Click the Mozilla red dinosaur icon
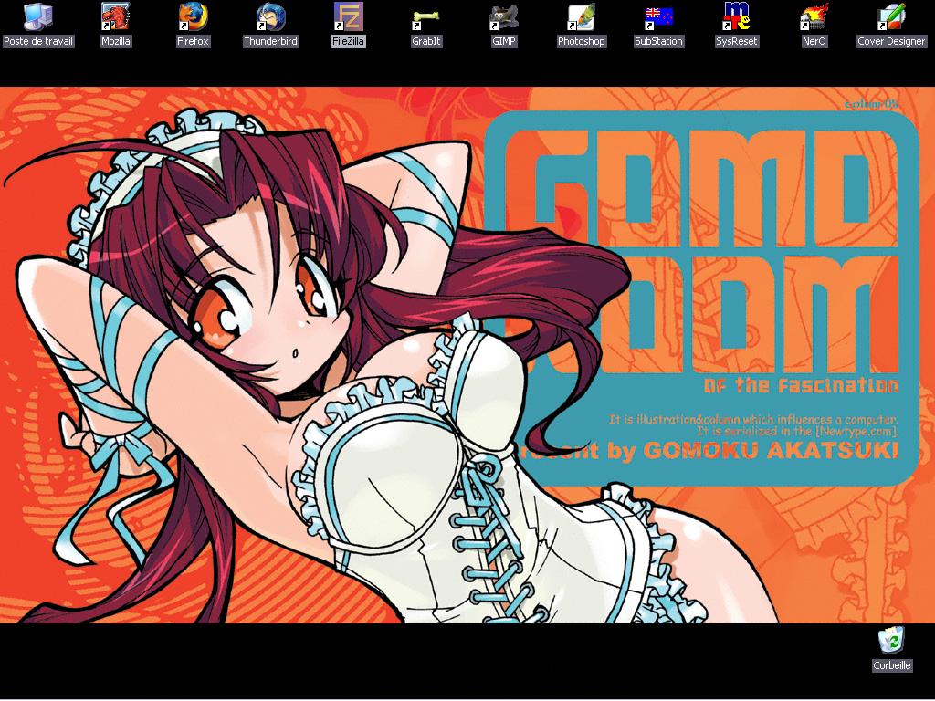Viewport: 935px width, 701px height. click(115, 16)
